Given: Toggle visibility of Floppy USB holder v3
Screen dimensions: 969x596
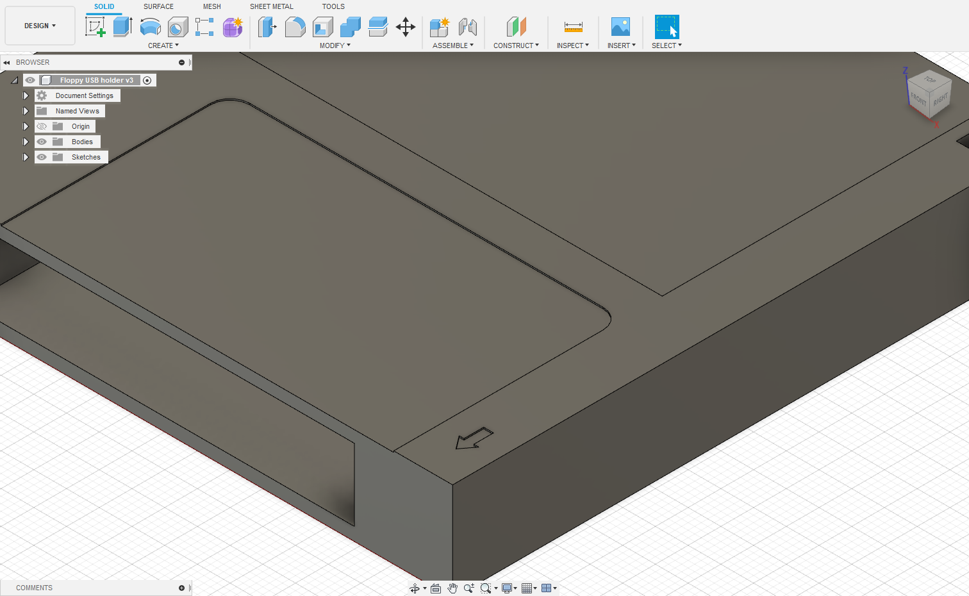Looking at the screenshot, I should [x=30, y=80].
